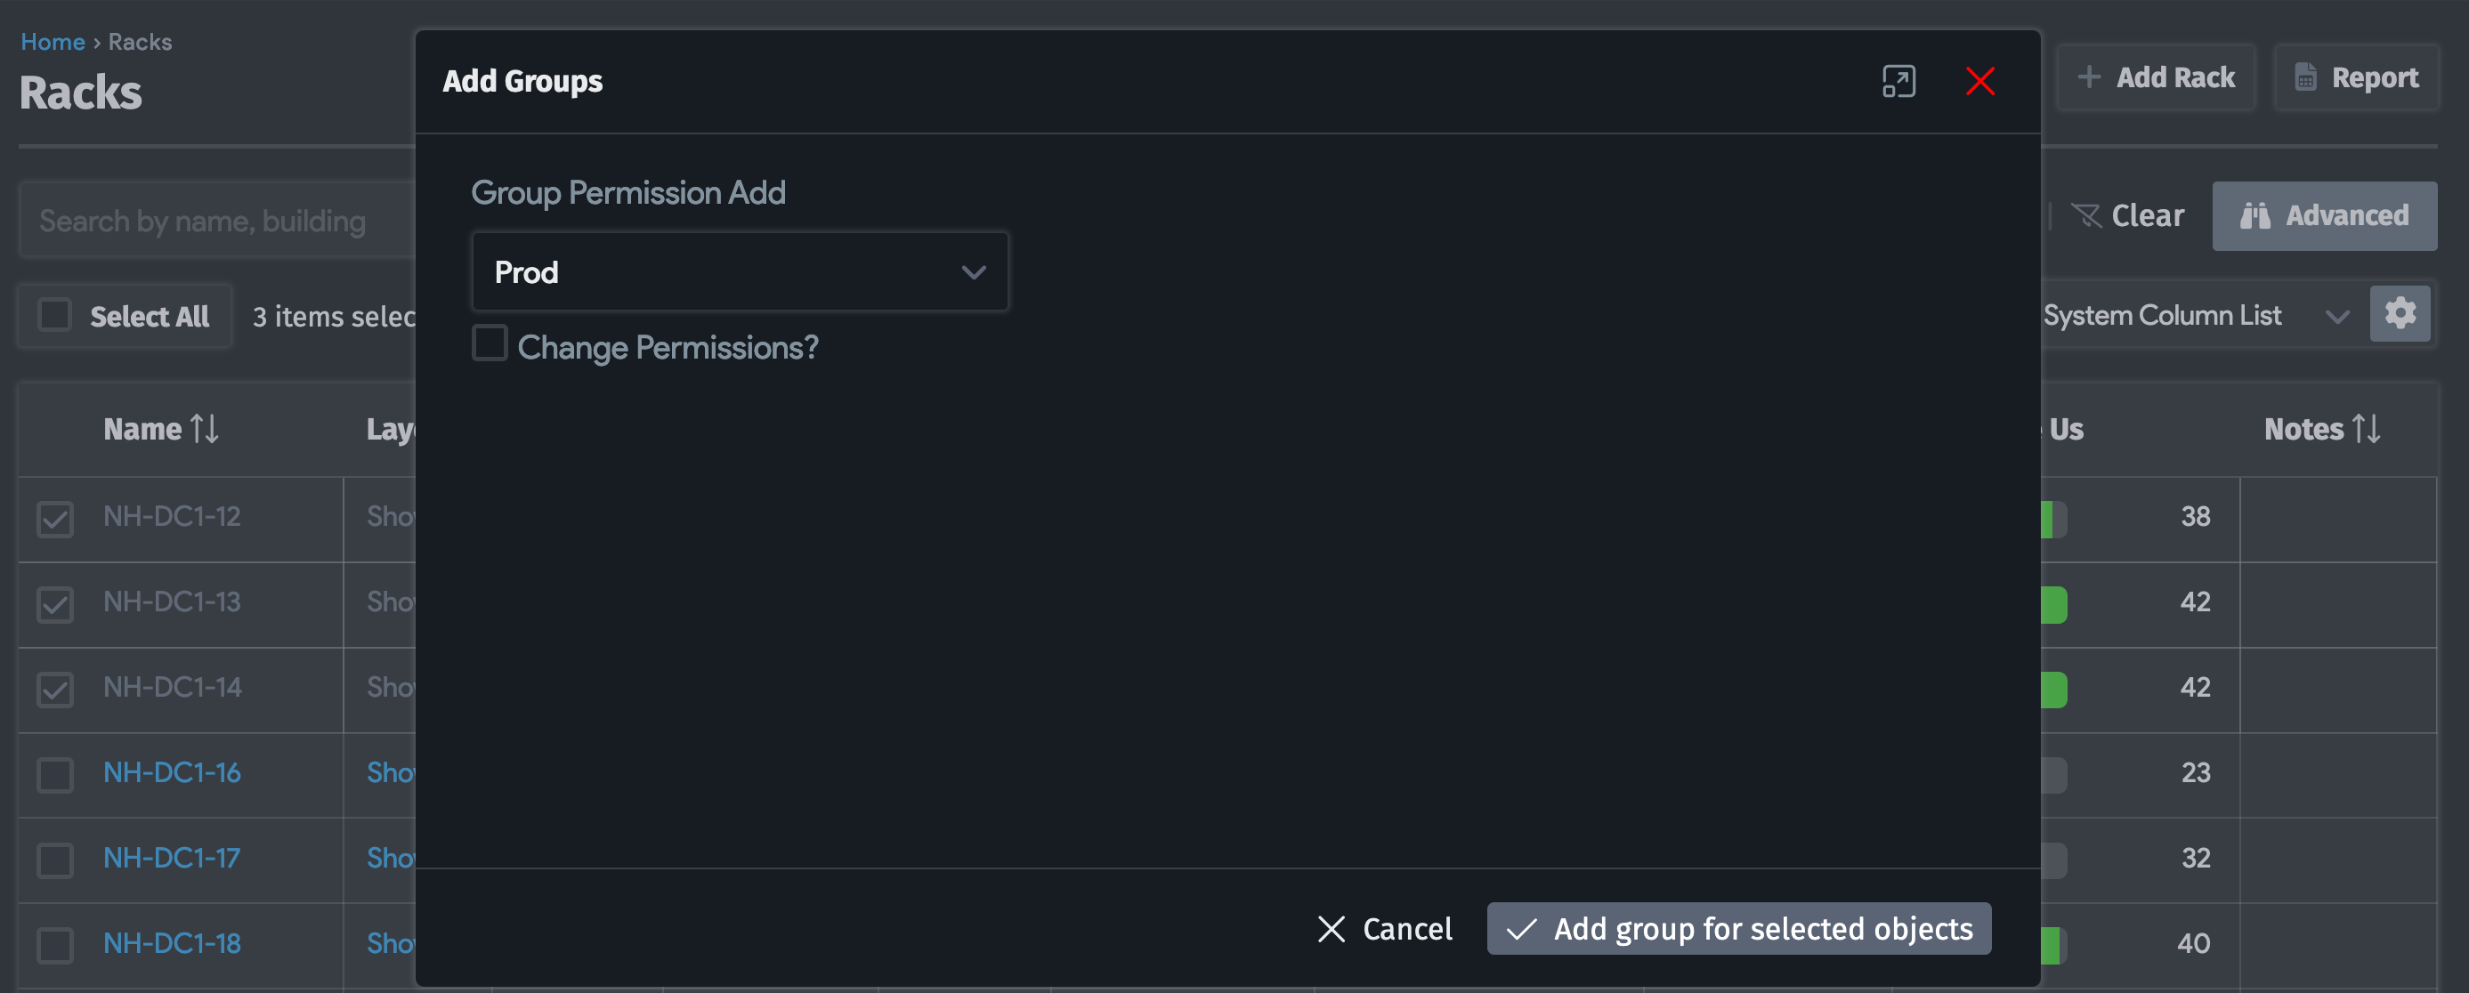The image size is (2469, 993).
Task: Sort by Notes column arrows
Action: [2366, 429]
